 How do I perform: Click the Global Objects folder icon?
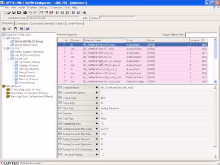tap(4, 86)
